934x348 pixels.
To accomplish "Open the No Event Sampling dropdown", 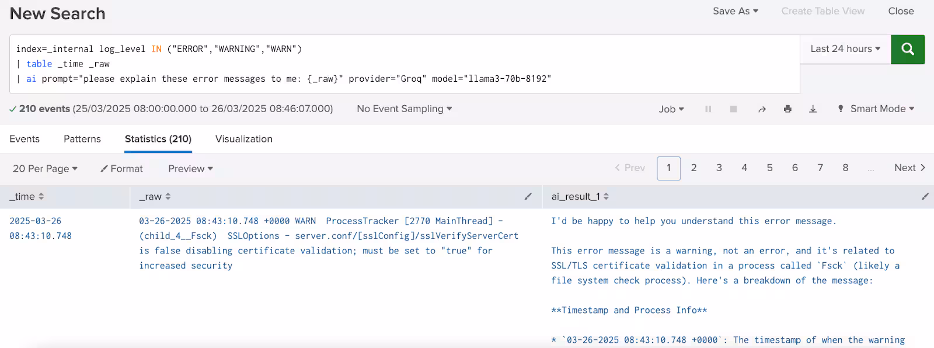I will coord(404,109).
